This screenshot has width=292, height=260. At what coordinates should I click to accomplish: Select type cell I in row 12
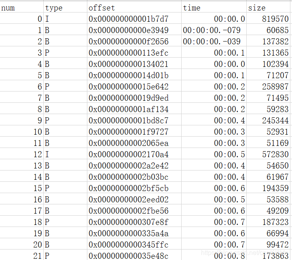(x=65, y=154)
